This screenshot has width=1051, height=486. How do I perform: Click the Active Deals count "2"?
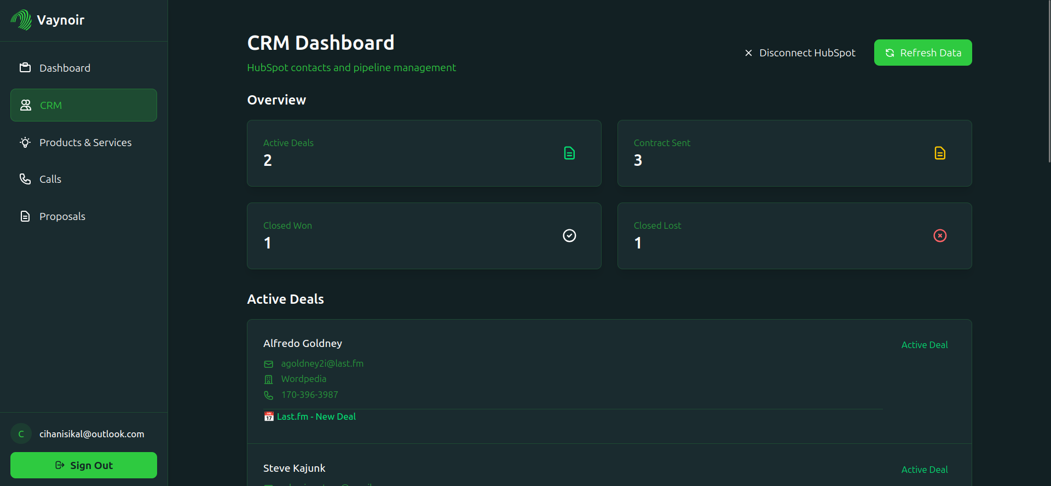pos(268,160)
